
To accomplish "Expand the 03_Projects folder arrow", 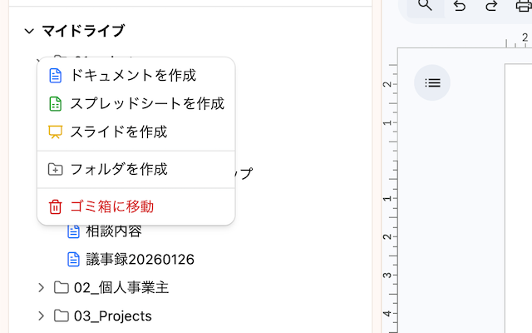I will (41, 316).
